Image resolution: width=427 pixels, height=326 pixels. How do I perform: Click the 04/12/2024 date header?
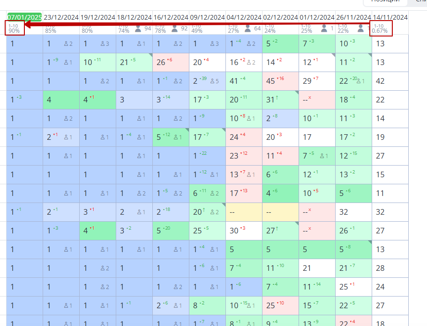point(244,17)
